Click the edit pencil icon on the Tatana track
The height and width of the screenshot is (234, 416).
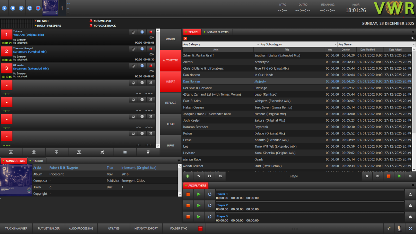pos(133,32)
